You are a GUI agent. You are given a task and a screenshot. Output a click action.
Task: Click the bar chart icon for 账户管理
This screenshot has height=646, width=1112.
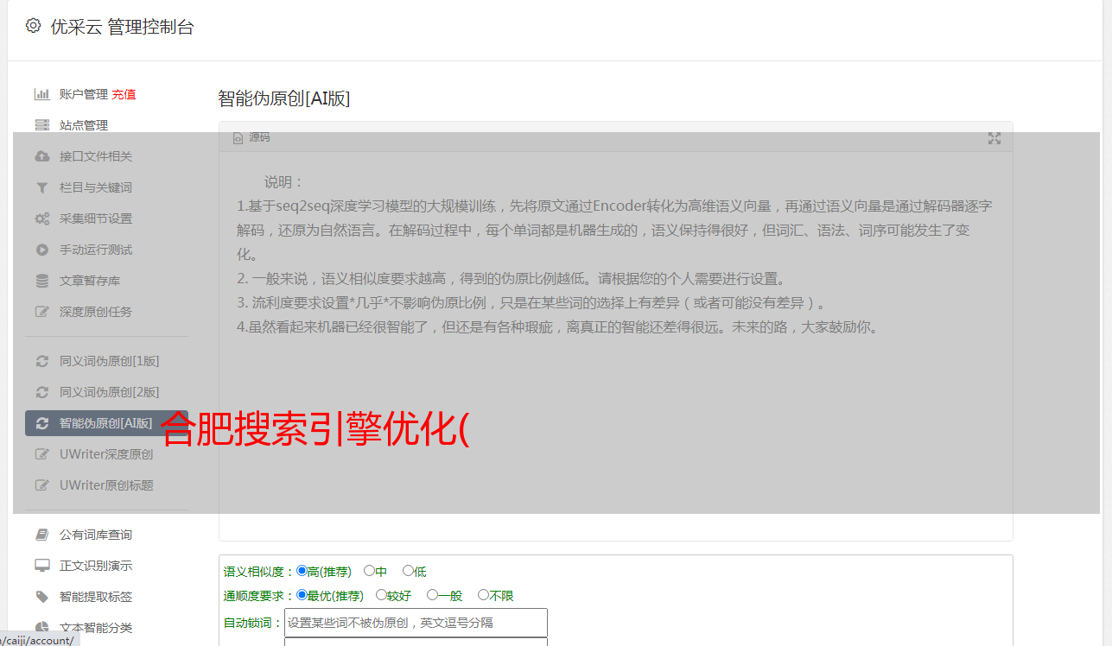point(41,94)
